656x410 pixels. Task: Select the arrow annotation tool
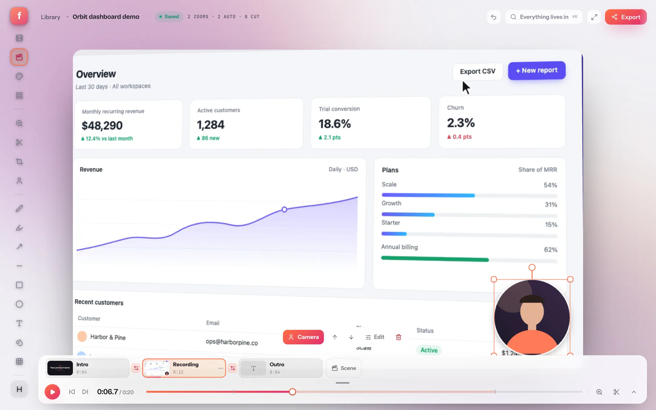19,247
